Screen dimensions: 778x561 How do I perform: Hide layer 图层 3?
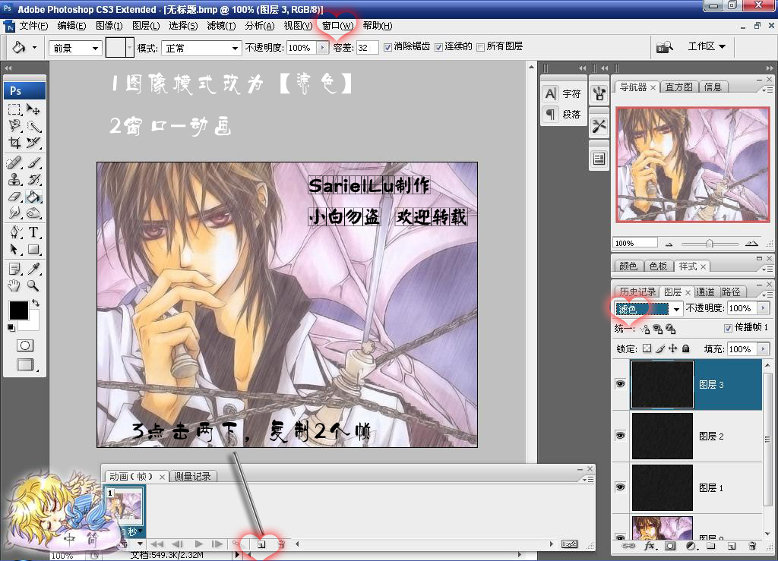pos(620,384)
